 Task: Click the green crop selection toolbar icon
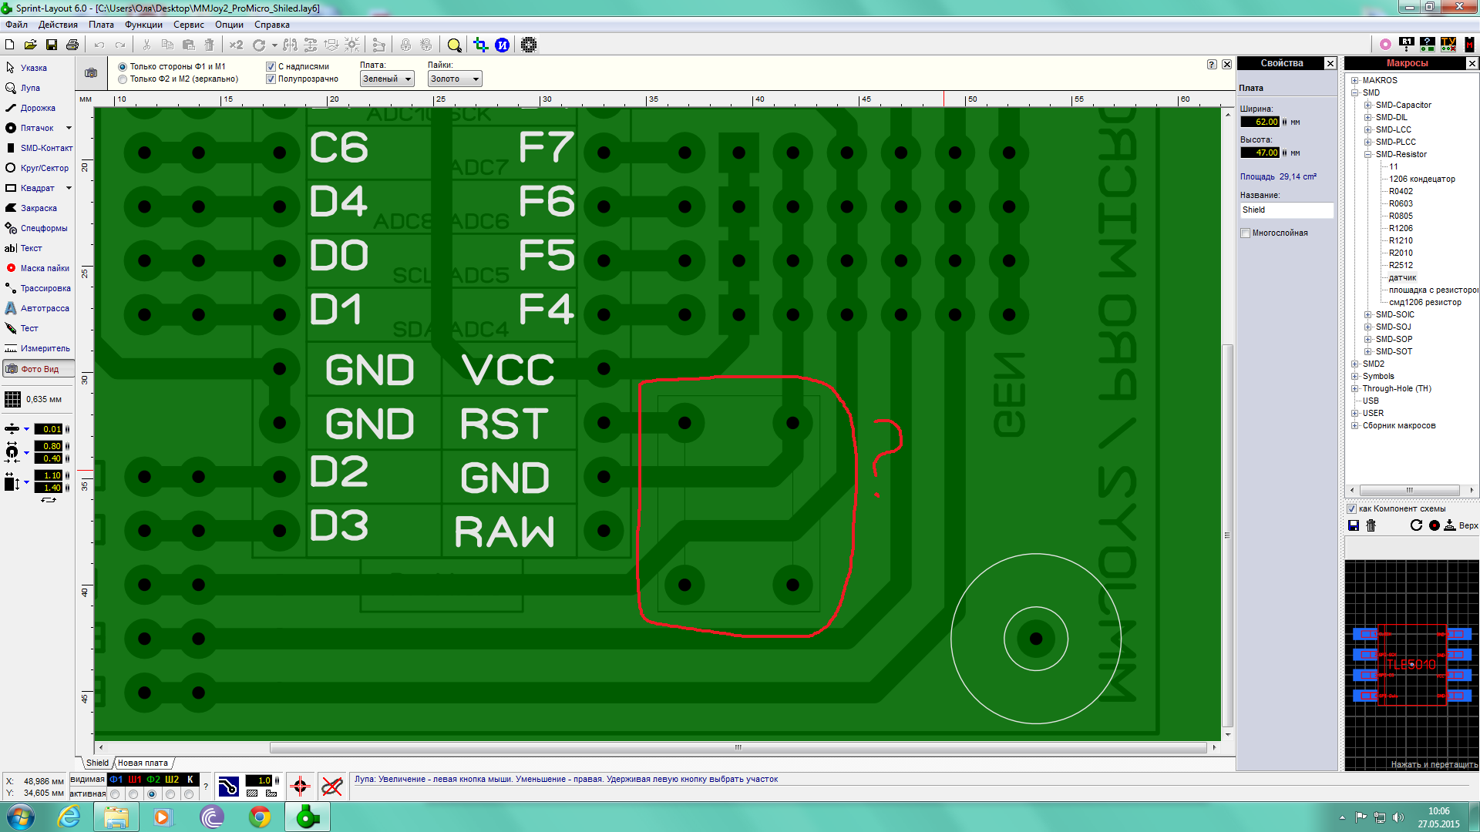pos(480,45)
